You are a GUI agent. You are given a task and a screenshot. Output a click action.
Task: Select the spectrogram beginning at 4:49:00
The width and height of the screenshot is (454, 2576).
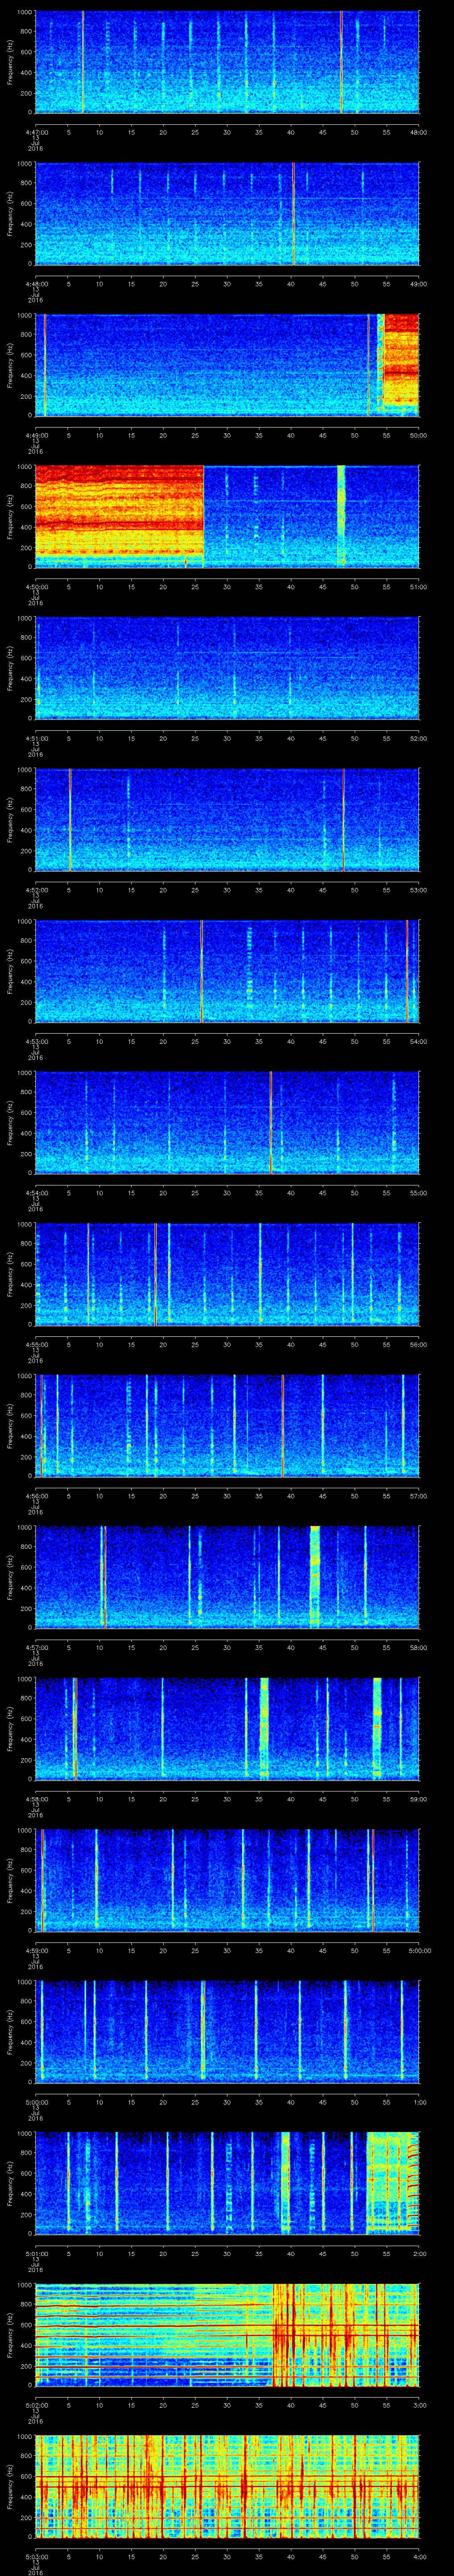click(x=227, y=365)
